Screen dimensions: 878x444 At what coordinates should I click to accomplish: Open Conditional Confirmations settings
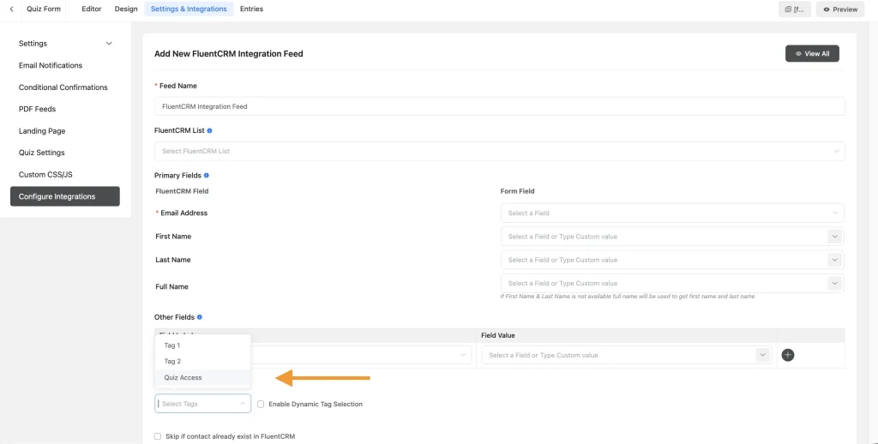pos(63,87)
